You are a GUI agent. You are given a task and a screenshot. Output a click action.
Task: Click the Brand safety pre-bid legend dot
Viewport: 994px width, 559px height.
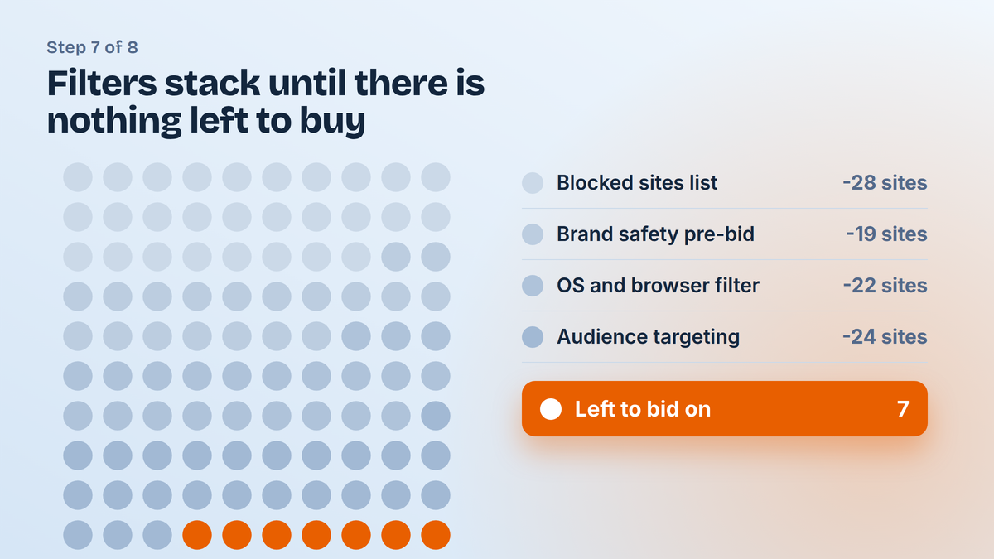[533, 234]
